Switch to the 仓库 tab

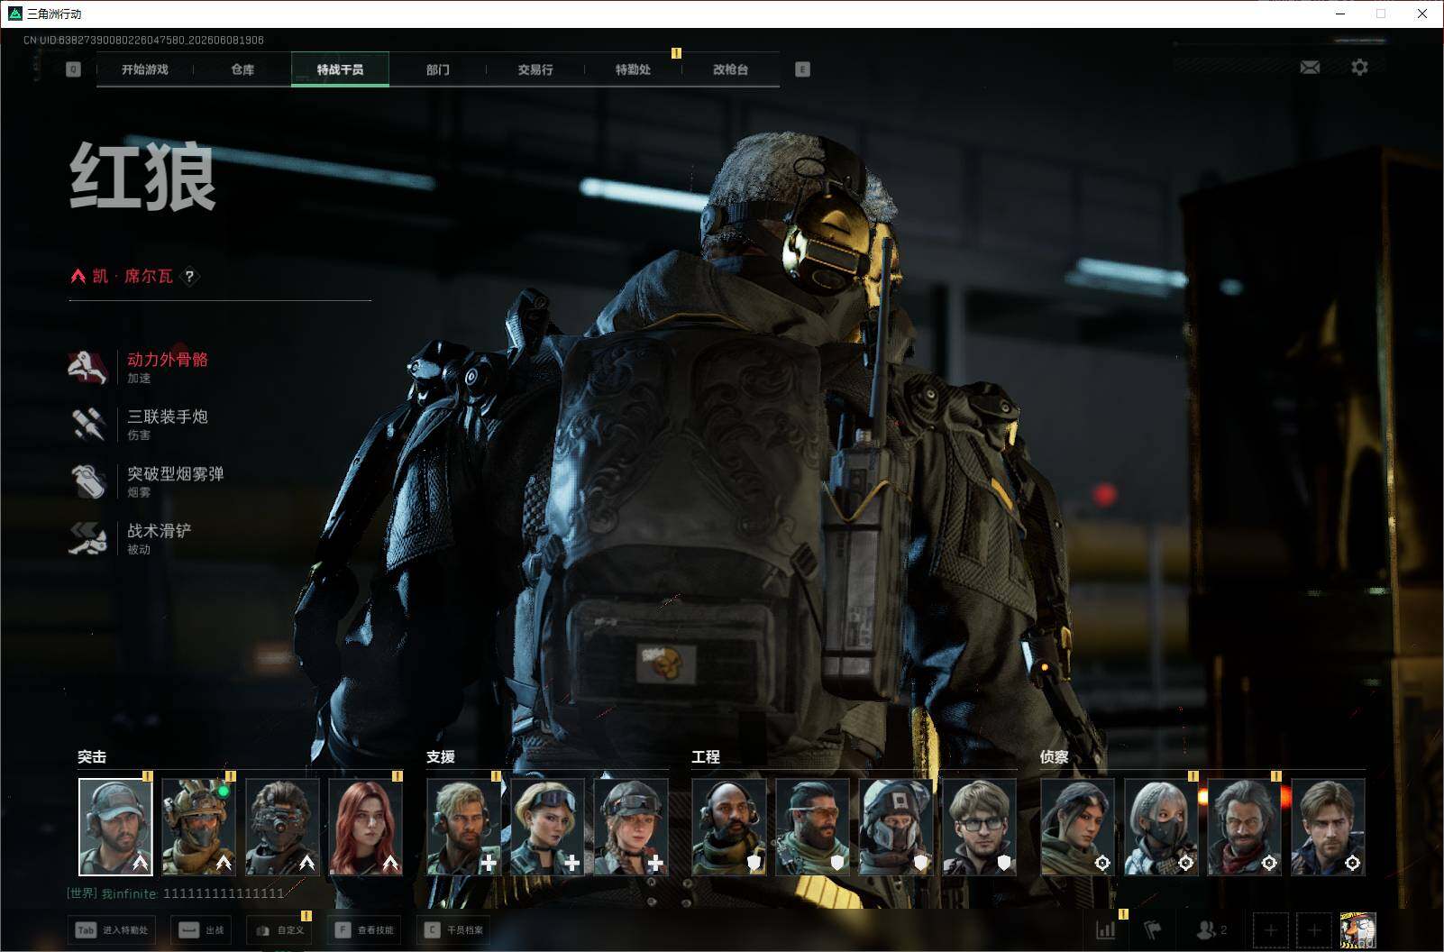[242, 69]
